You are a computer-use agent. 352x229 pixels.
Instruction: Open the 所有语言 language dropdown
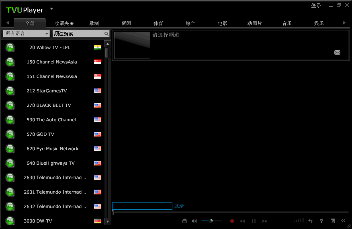tap(26, 34)
